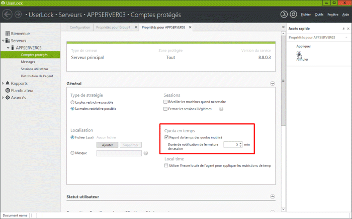Image resolution: width=352 pixels, height=219 pixels.
Task: Close the Accès rapide panel
Action: click(348, 29)
